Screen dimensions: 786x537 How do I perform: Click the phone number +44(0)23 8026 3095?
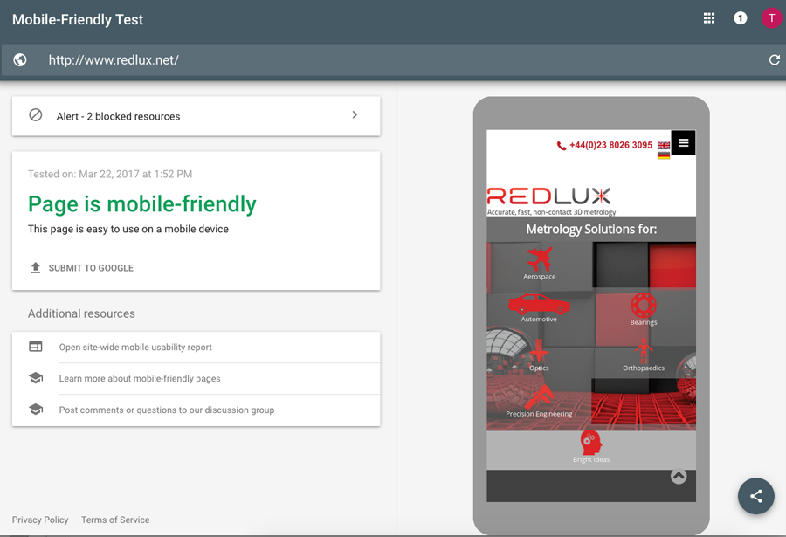click(611, 145)
